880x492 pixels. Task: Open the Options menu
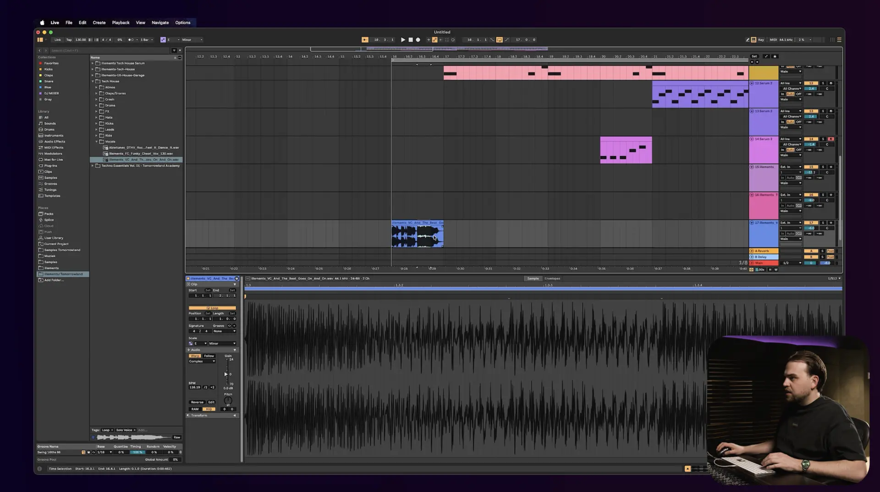(x=182, y=22)
